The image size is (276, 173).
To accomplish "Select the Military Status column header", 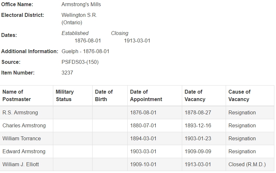I will (x=65, y=96).
